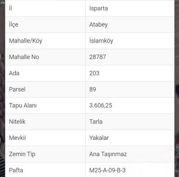This screenshot has width=179, height=177.
Task: Click the Ada value 203
Action: pos(94,73)
